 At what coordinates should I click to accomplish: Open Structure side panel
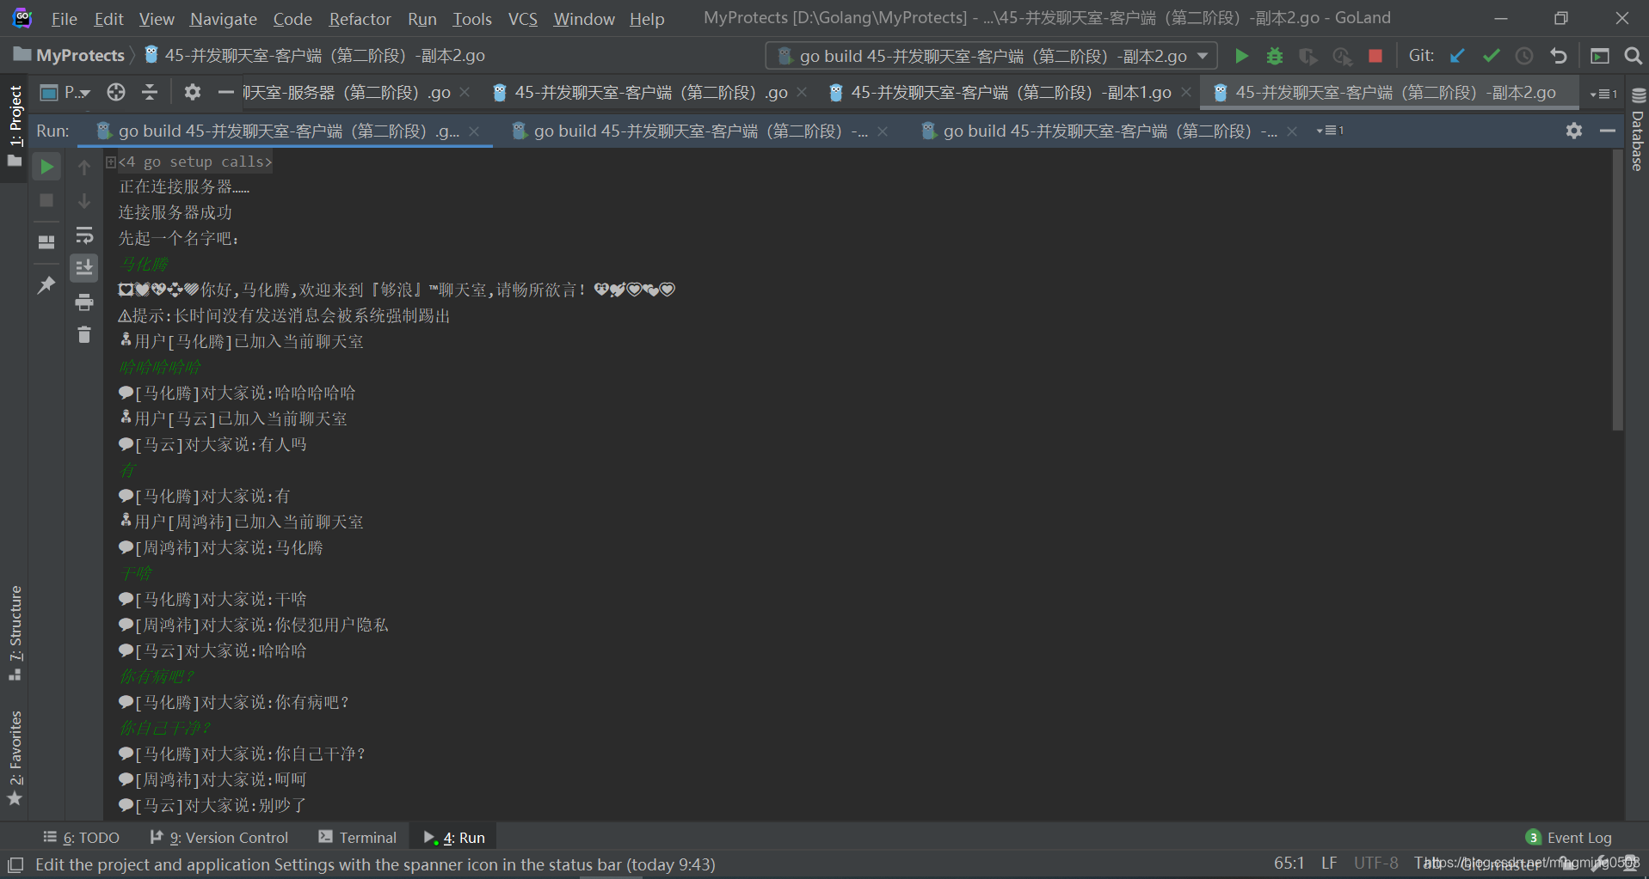[x=15, y=632]
